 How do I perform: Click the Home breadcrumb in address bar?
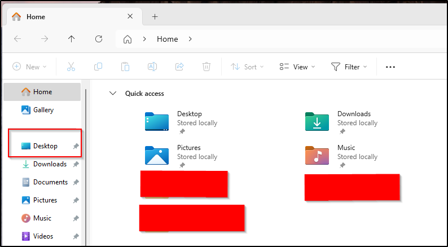(167, 39)
